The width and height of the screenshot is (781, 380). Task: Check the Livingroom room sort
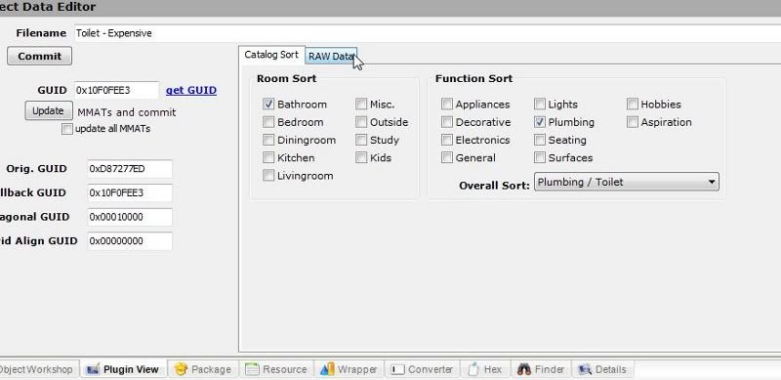tap(268, 176)
